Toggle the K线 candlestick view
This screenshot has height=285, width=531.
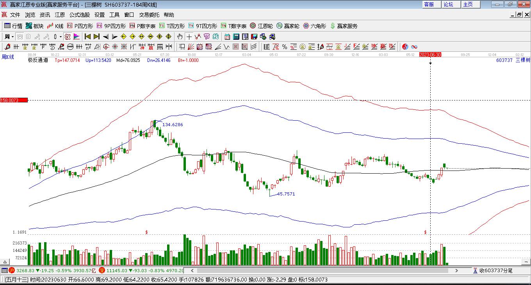[55, 26]
